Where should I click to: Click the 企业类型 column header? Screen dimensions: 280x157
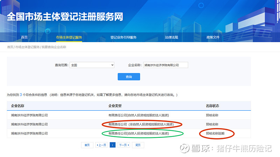coord(115,106)
